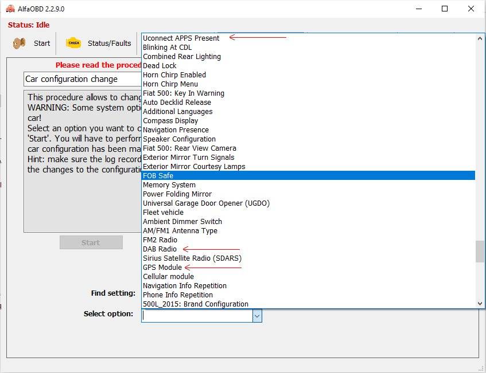Pick Horn Chirp Menu option

[308, 84]
